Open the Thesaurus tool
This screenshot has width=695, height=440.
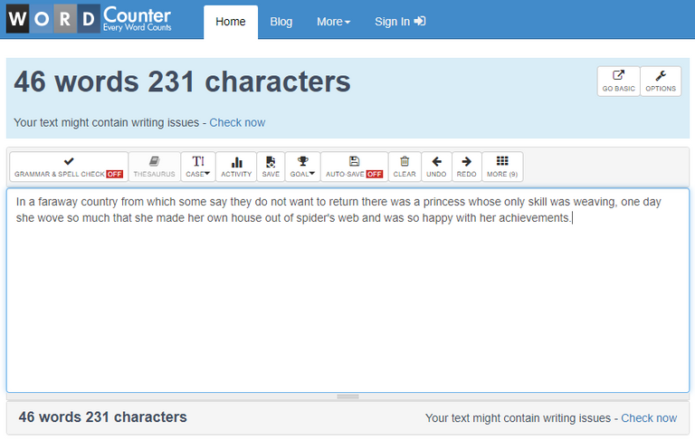[x=154, y=167]
